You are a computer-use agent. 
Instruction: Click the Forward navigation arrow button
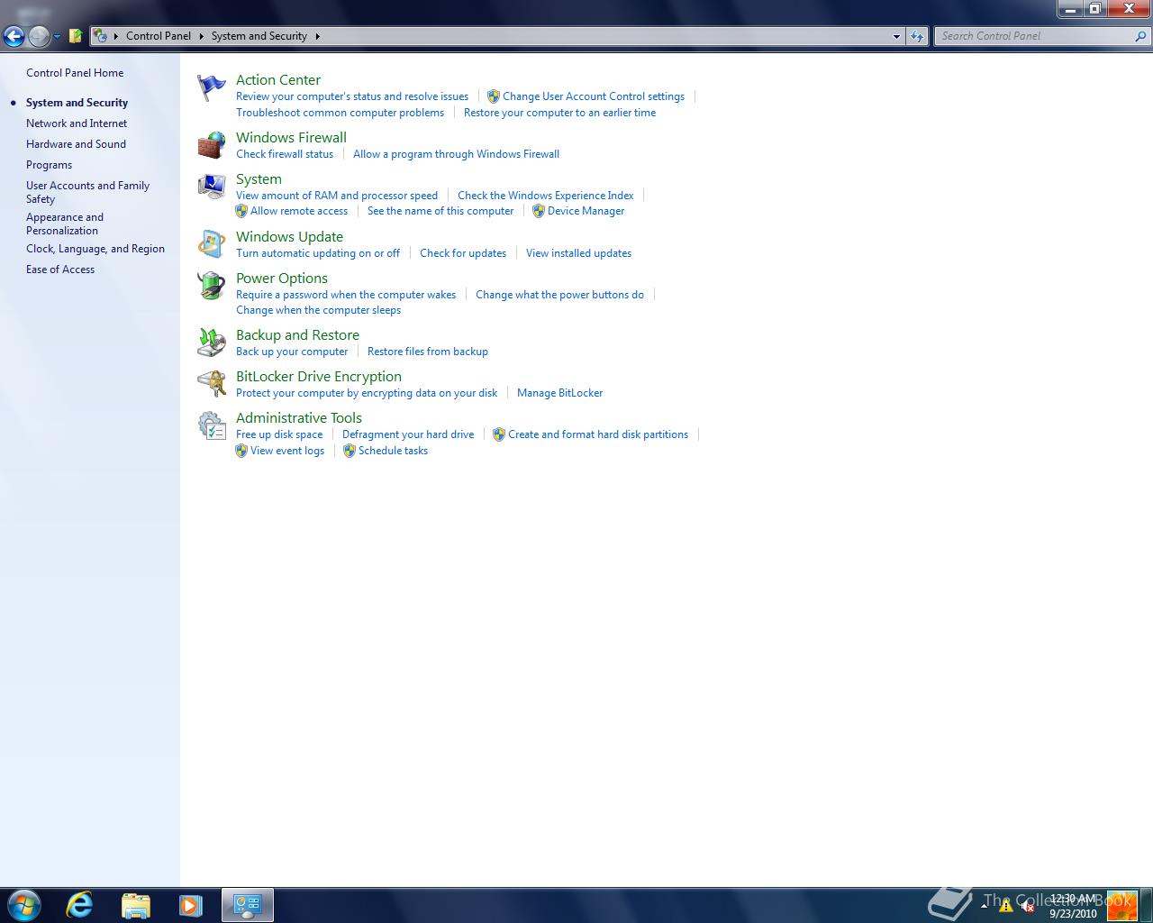click(39, 36)
